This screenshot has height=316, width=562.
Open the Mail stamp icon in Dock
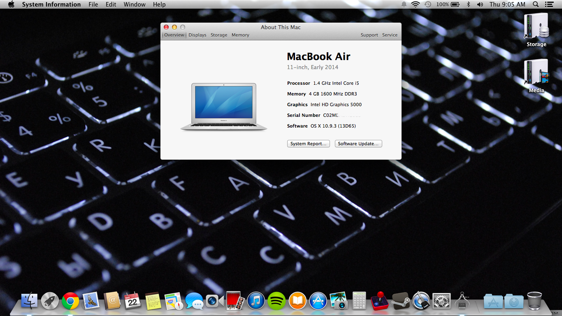[91, 301]
